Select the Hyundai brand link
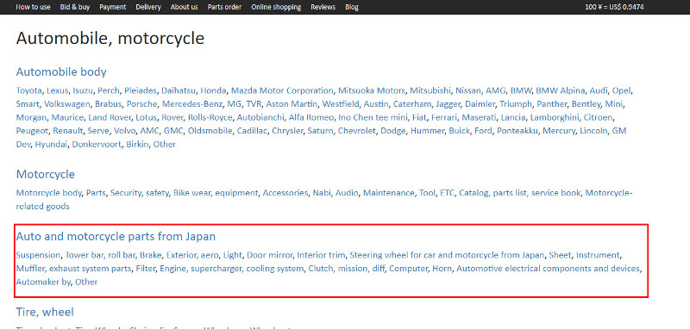This screenshot has width=690, height=329. point(52,145)
